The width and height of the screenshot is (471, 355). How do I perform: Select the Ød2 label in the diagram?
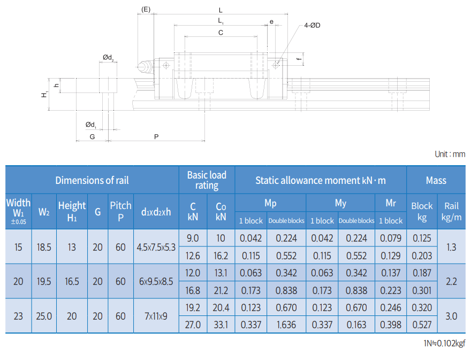108,57
